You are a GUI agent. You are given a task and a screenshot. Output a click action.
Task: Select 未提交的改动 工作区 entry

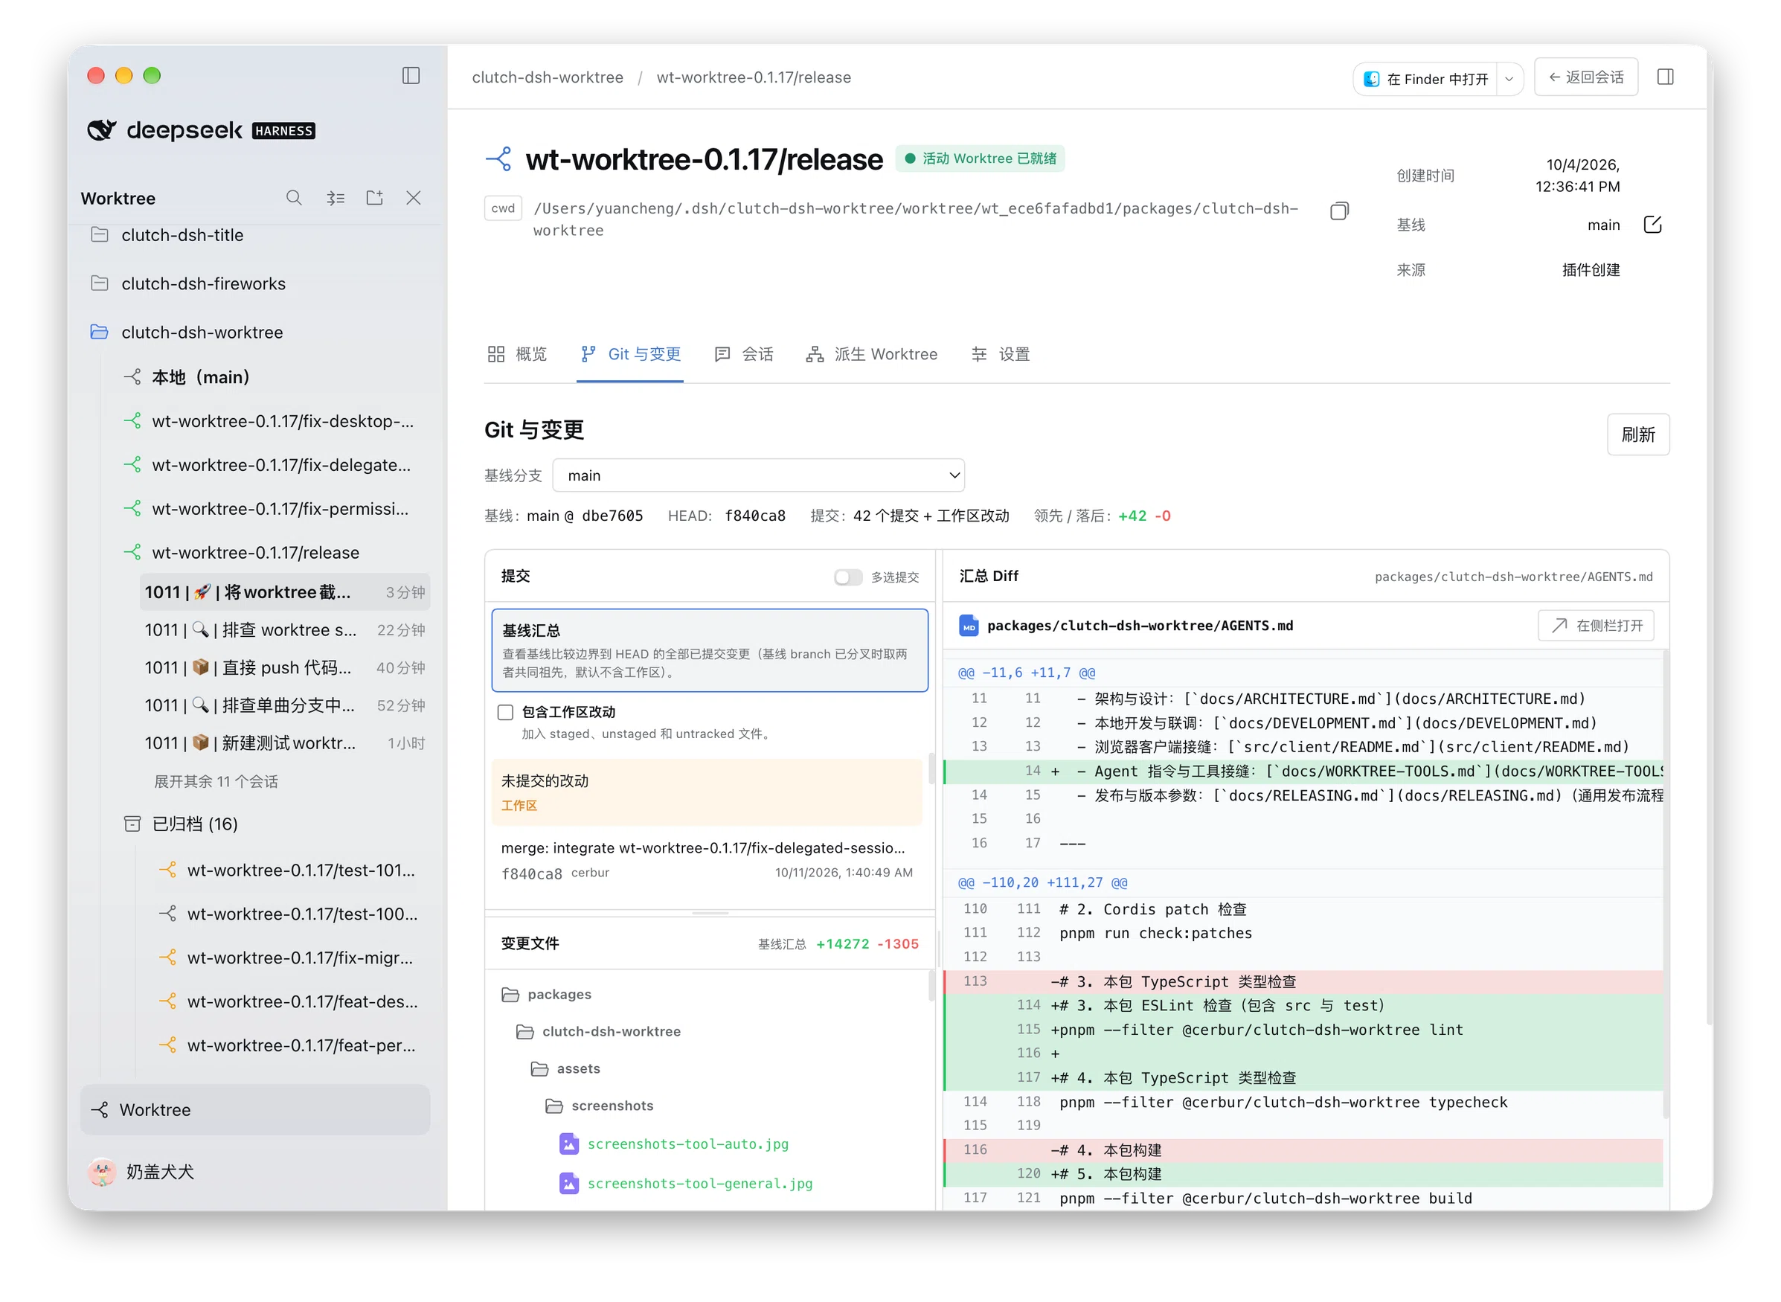coord(706,792)
